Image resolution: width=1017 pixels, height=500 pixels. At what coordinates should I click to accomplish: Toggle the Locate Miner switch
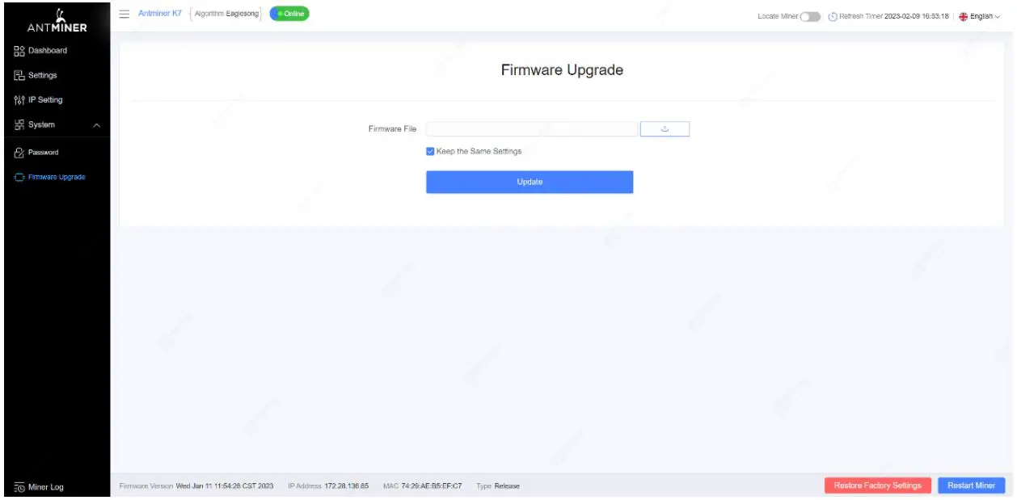click(x=810, y=17)
